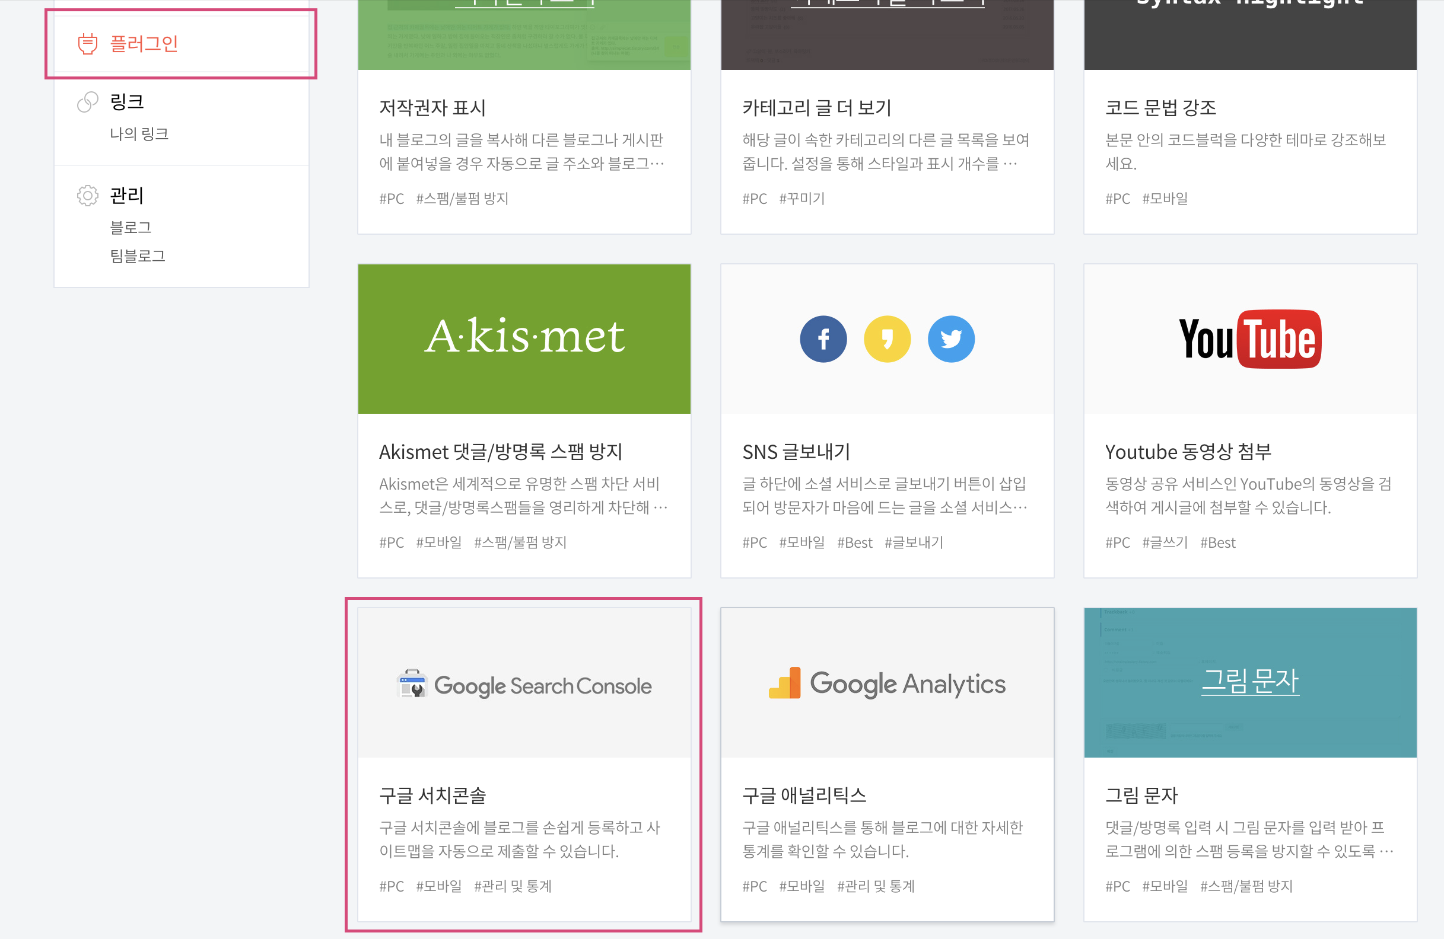Screen dimensions: 1444x939
Task: Click the gear icon beside 관리
Action: coord(87,195)
